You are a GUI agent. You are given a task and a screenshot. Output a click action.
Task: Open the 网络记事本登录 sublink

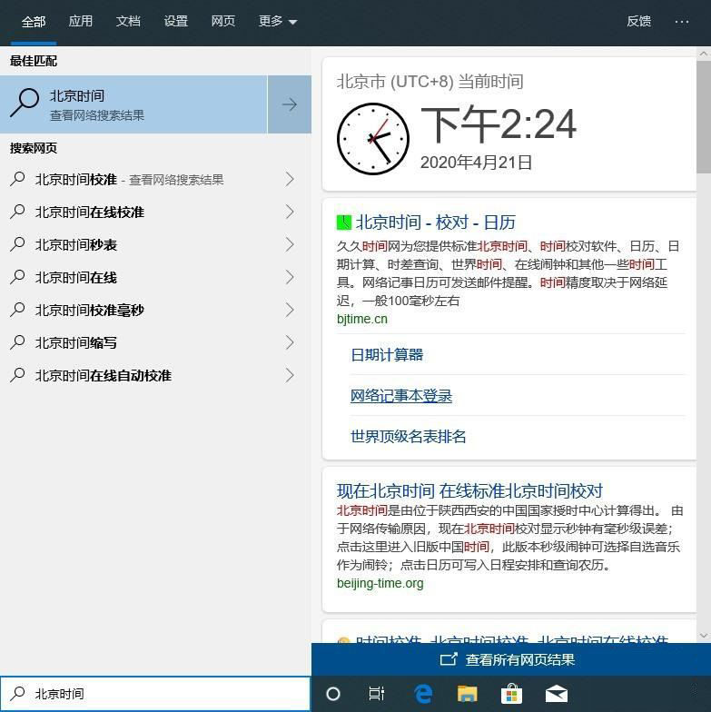(401, 396)
